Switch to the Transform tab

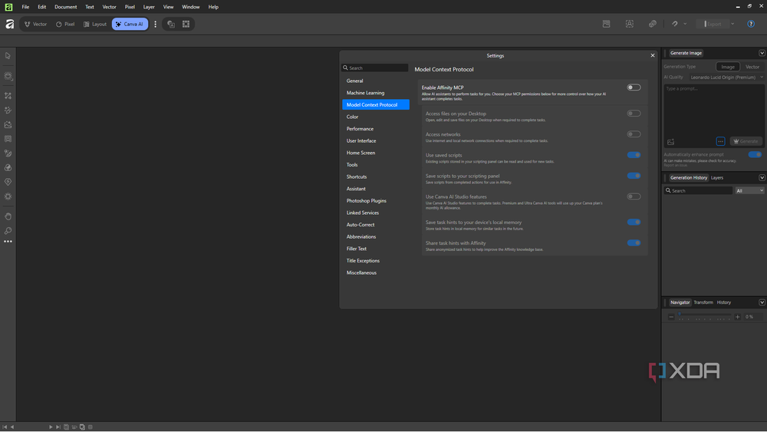[x=703, y=302]
